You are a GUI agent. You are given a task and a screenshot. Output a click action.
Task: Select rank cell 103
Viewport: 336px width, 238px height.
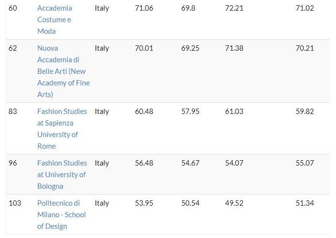pos(15,203)
